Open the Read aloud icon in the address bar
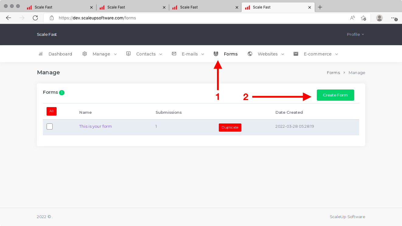 tap(352, 18)
